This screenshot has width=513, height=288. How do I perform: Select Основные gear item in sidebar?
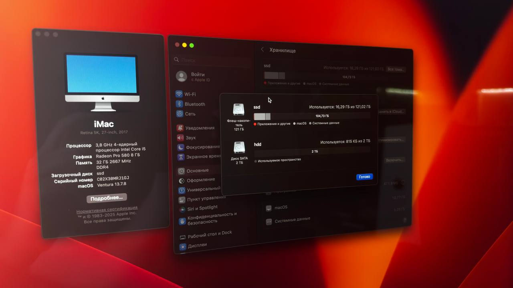(x=194, y=171)
